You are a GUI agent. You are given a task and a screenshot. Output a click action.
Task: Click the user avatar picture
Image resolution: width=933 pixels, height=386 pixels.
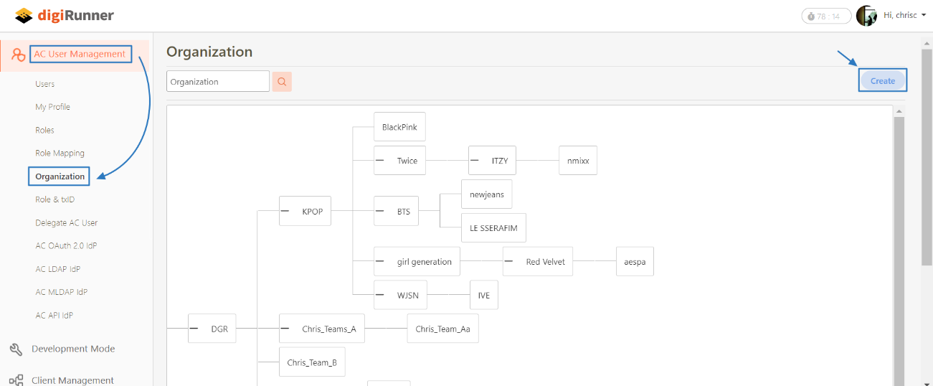(x=866, y=16)
